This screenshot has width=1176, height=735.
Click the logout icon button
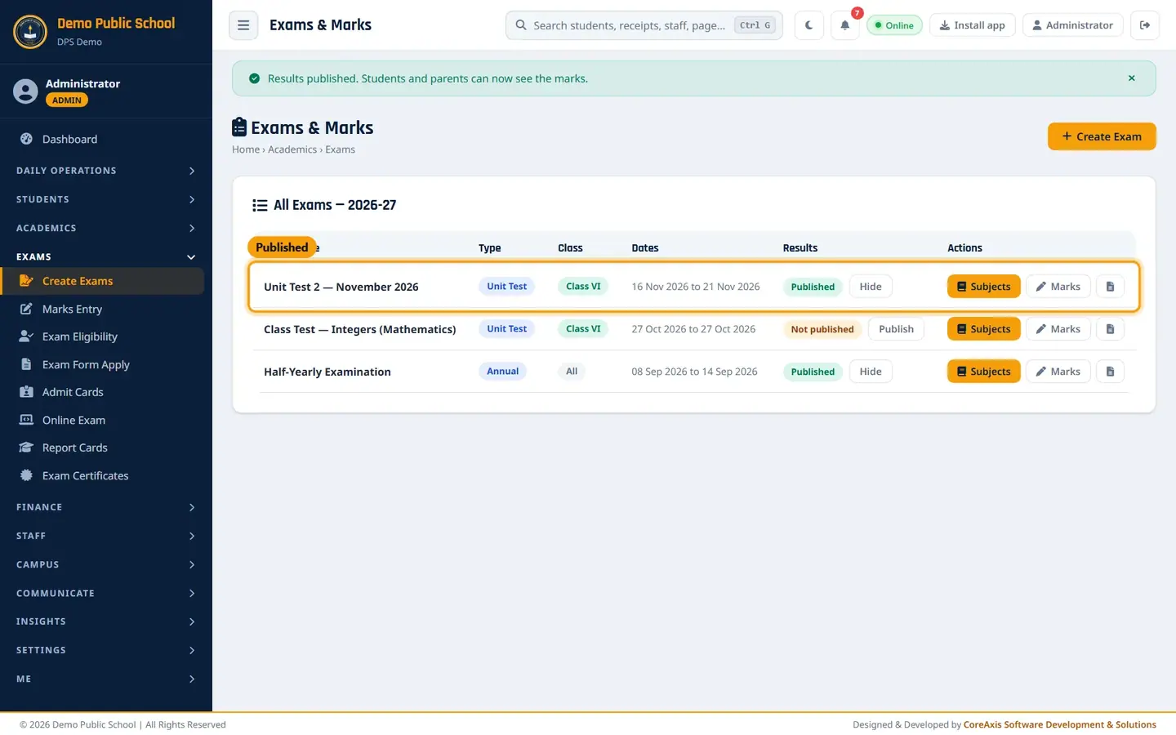[x=1145, y=25]
